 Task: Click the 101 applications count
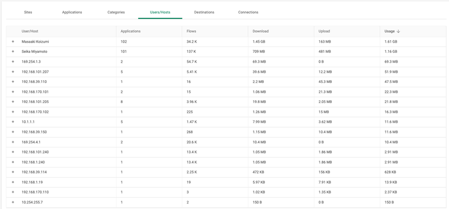point(123,52)
